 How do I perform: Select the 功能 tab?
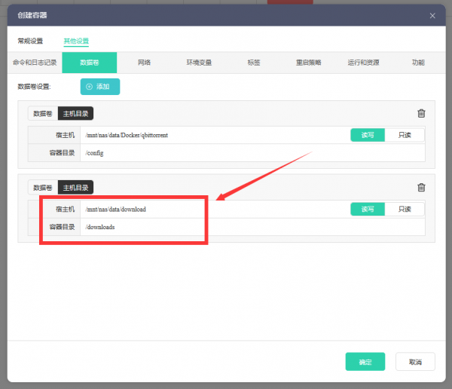pos(418,63)
